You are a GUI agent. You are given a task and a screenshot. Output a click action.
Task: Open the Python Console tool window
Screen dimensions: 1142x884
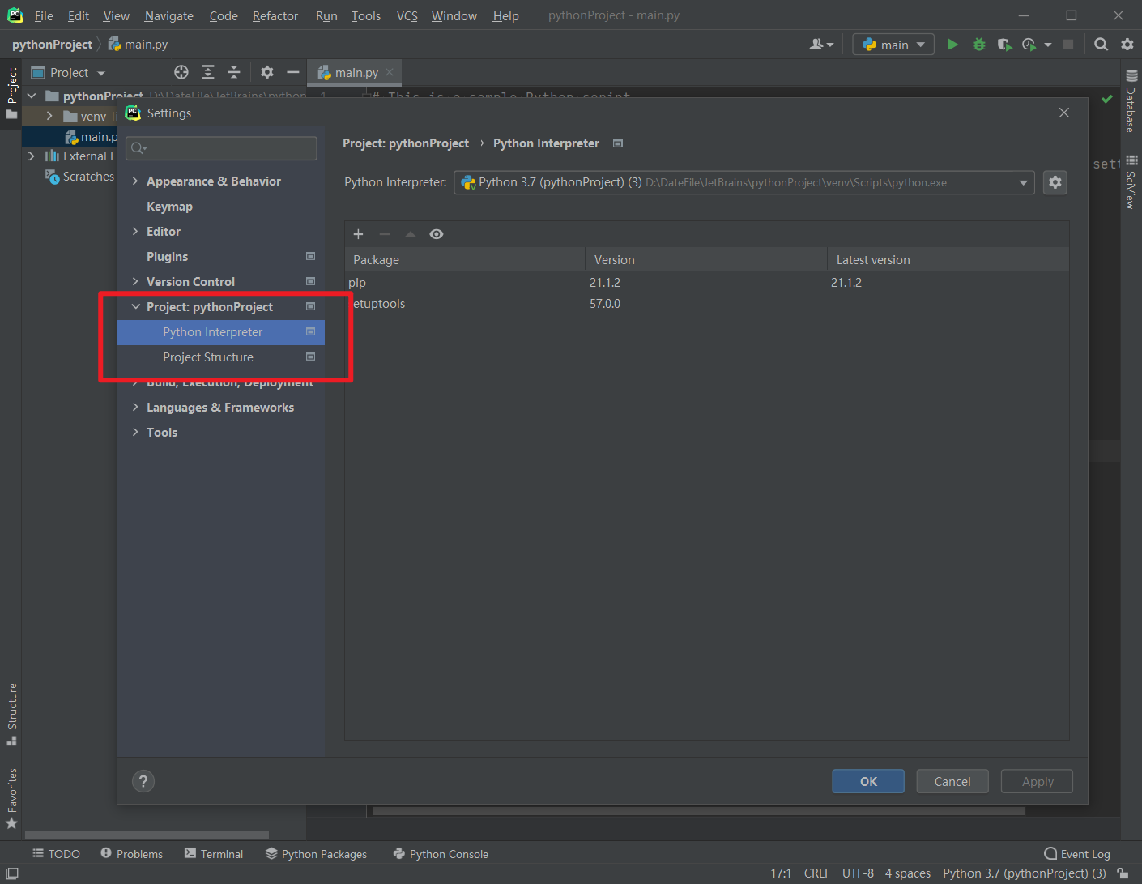click(441, 854)
